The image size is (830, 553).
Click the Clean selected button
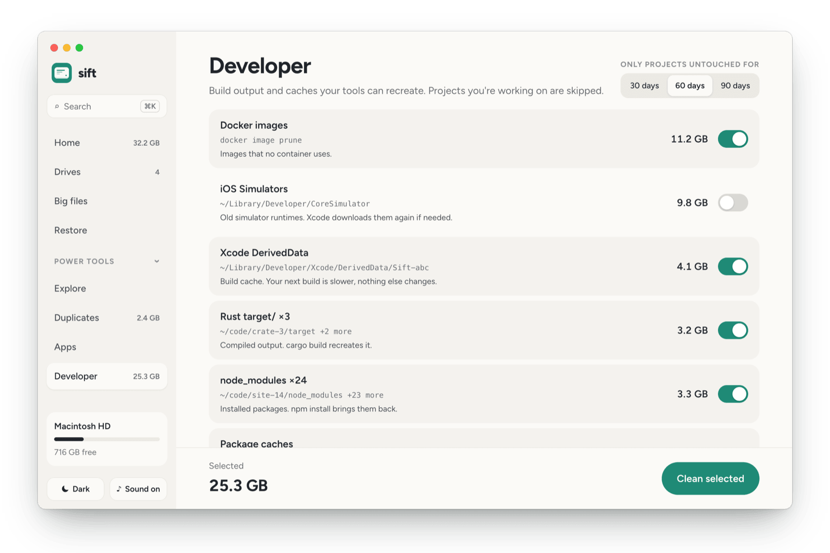(x=710, y=478)
